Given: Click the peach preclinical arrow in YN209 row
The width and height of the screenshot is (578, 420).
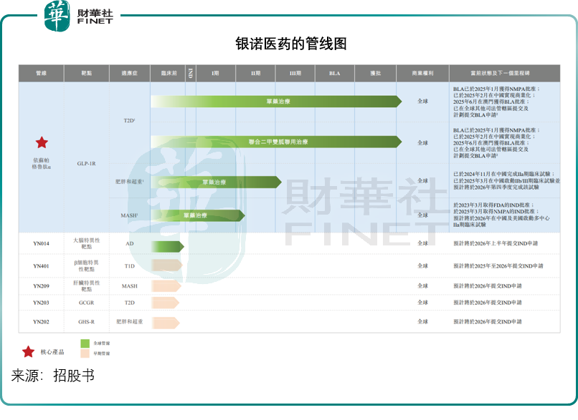Looking at the screenshot, I should [166, 285].
